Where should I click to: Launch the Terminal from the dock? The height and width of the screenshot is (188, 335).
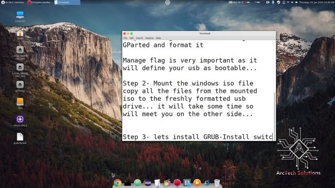click(x=128, y=183)
